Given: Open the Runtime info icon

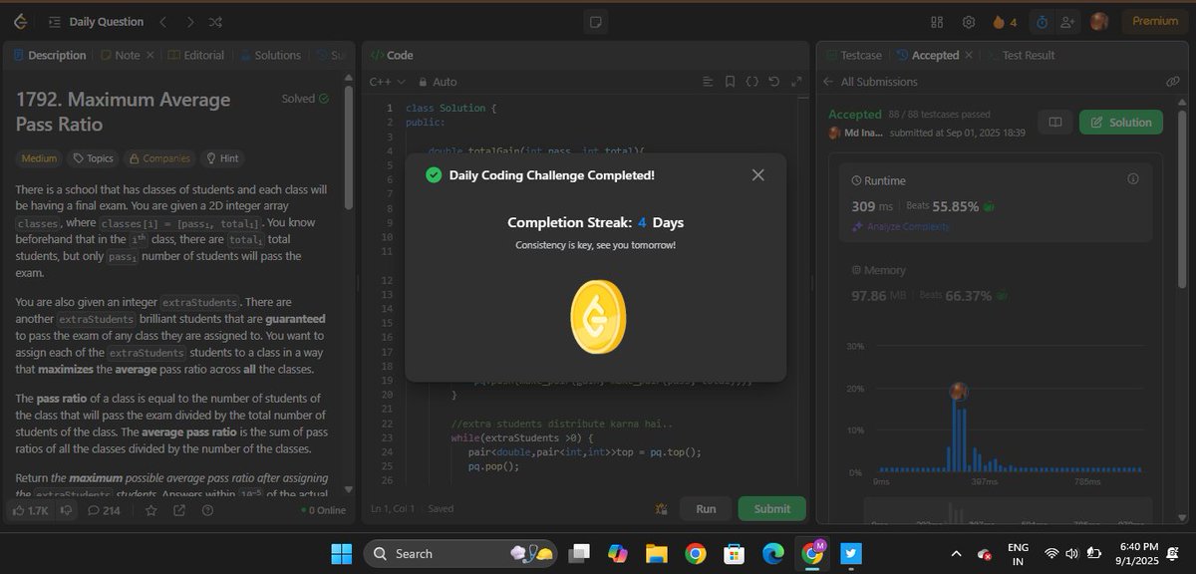Looking at the screenshot, I should click(1132, 179).
